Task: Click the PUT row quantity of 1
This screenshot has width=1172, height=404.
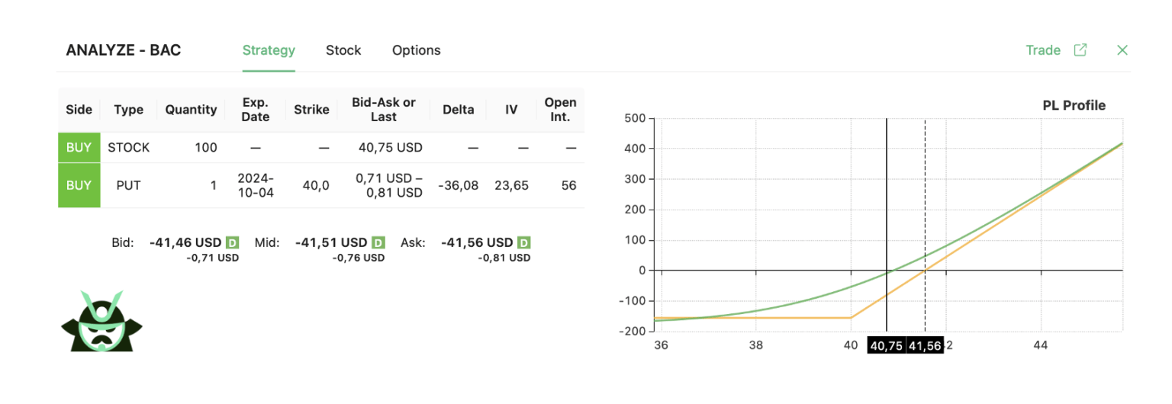Action: (213, 185)
